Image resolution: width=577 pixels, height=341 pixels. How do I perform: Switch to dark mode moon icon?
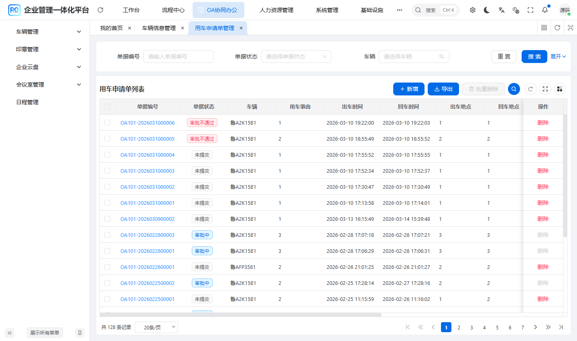[x=487, y=10]
